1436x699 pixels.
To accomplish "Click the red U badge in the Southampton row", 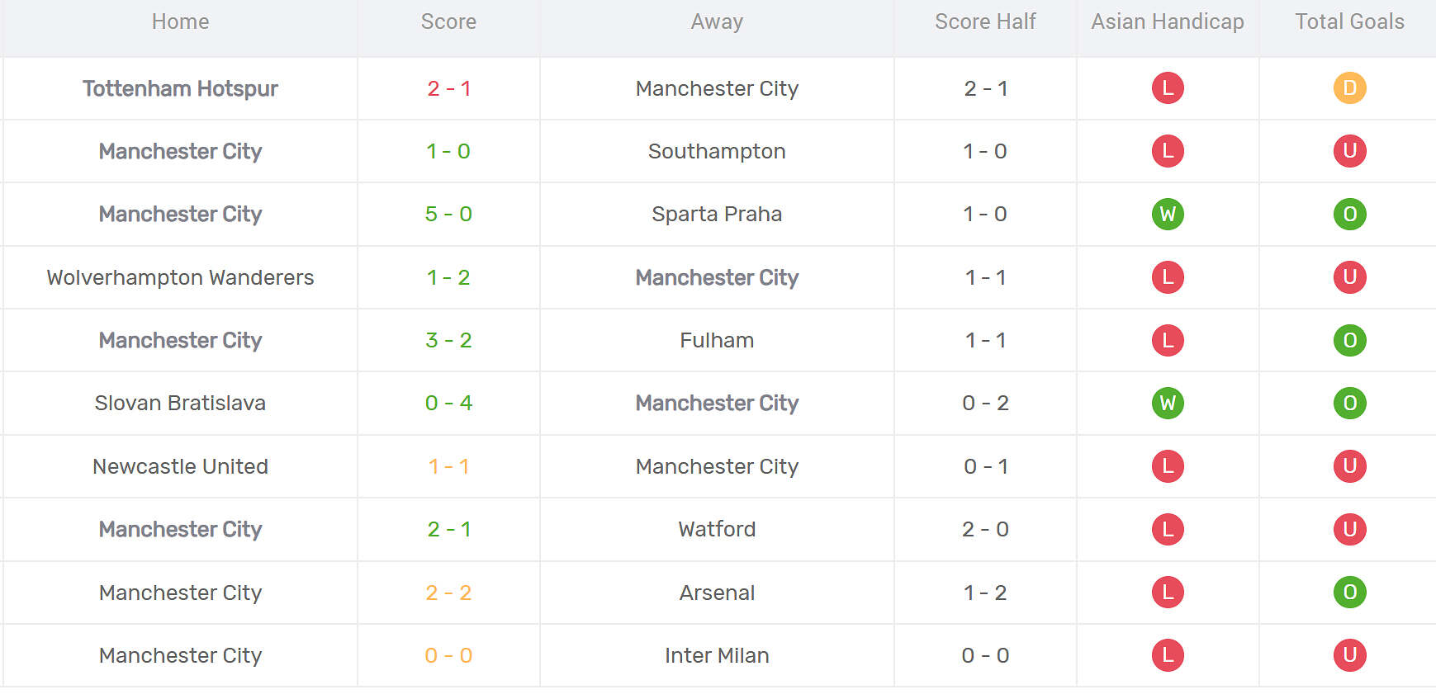I will pyautogui.click(x=1349, y=151).
